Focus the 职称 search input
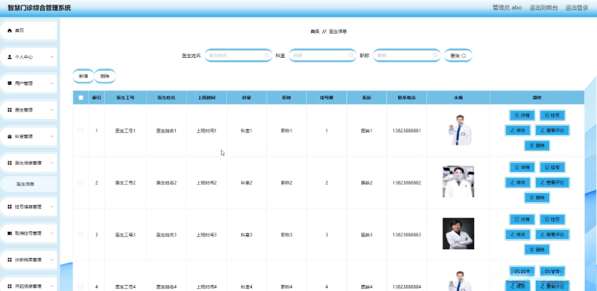This screenshot has width=597, height=291. point(407,55)
